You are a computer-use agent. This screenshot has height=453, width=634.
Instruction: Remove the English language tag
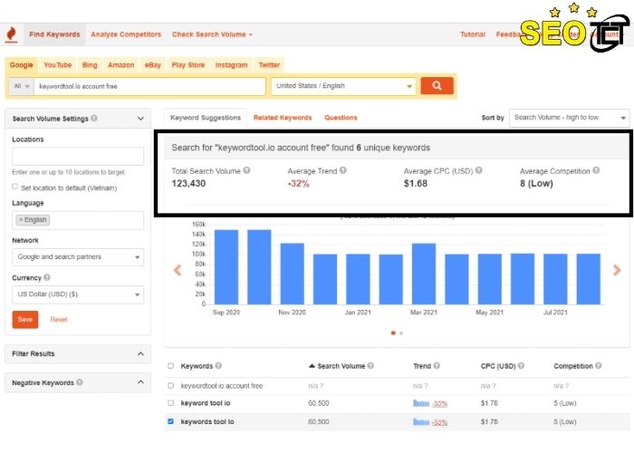point(21,219)
